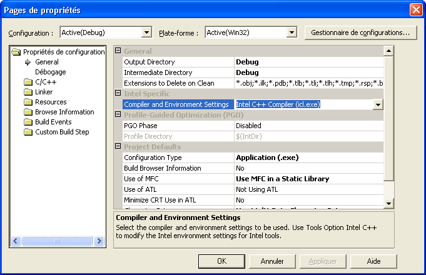Open the Plate-forme dropdown
This screenshot has width=426, height=275.
(x=292, y=32)
